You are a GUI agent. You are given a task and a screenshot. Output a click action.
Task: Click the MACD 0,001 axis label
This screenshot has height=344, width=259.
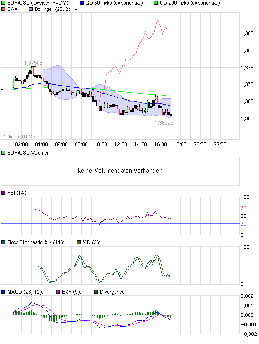click(x=247, y=305)
